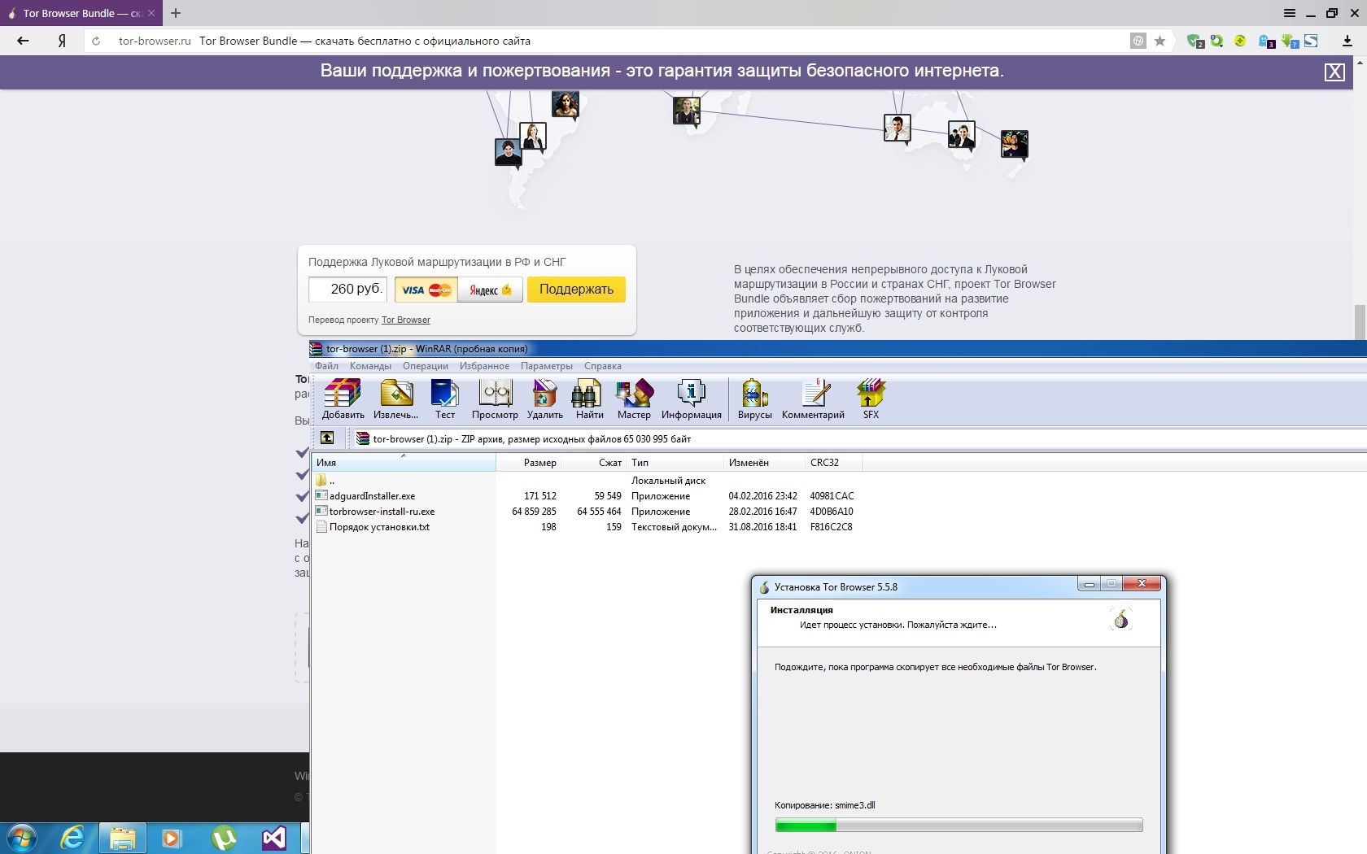Click the Добавить (Add) WinRAR toolbar icon
The width and height of the screenshot is (1367, 854).
(x=343, y=399)
